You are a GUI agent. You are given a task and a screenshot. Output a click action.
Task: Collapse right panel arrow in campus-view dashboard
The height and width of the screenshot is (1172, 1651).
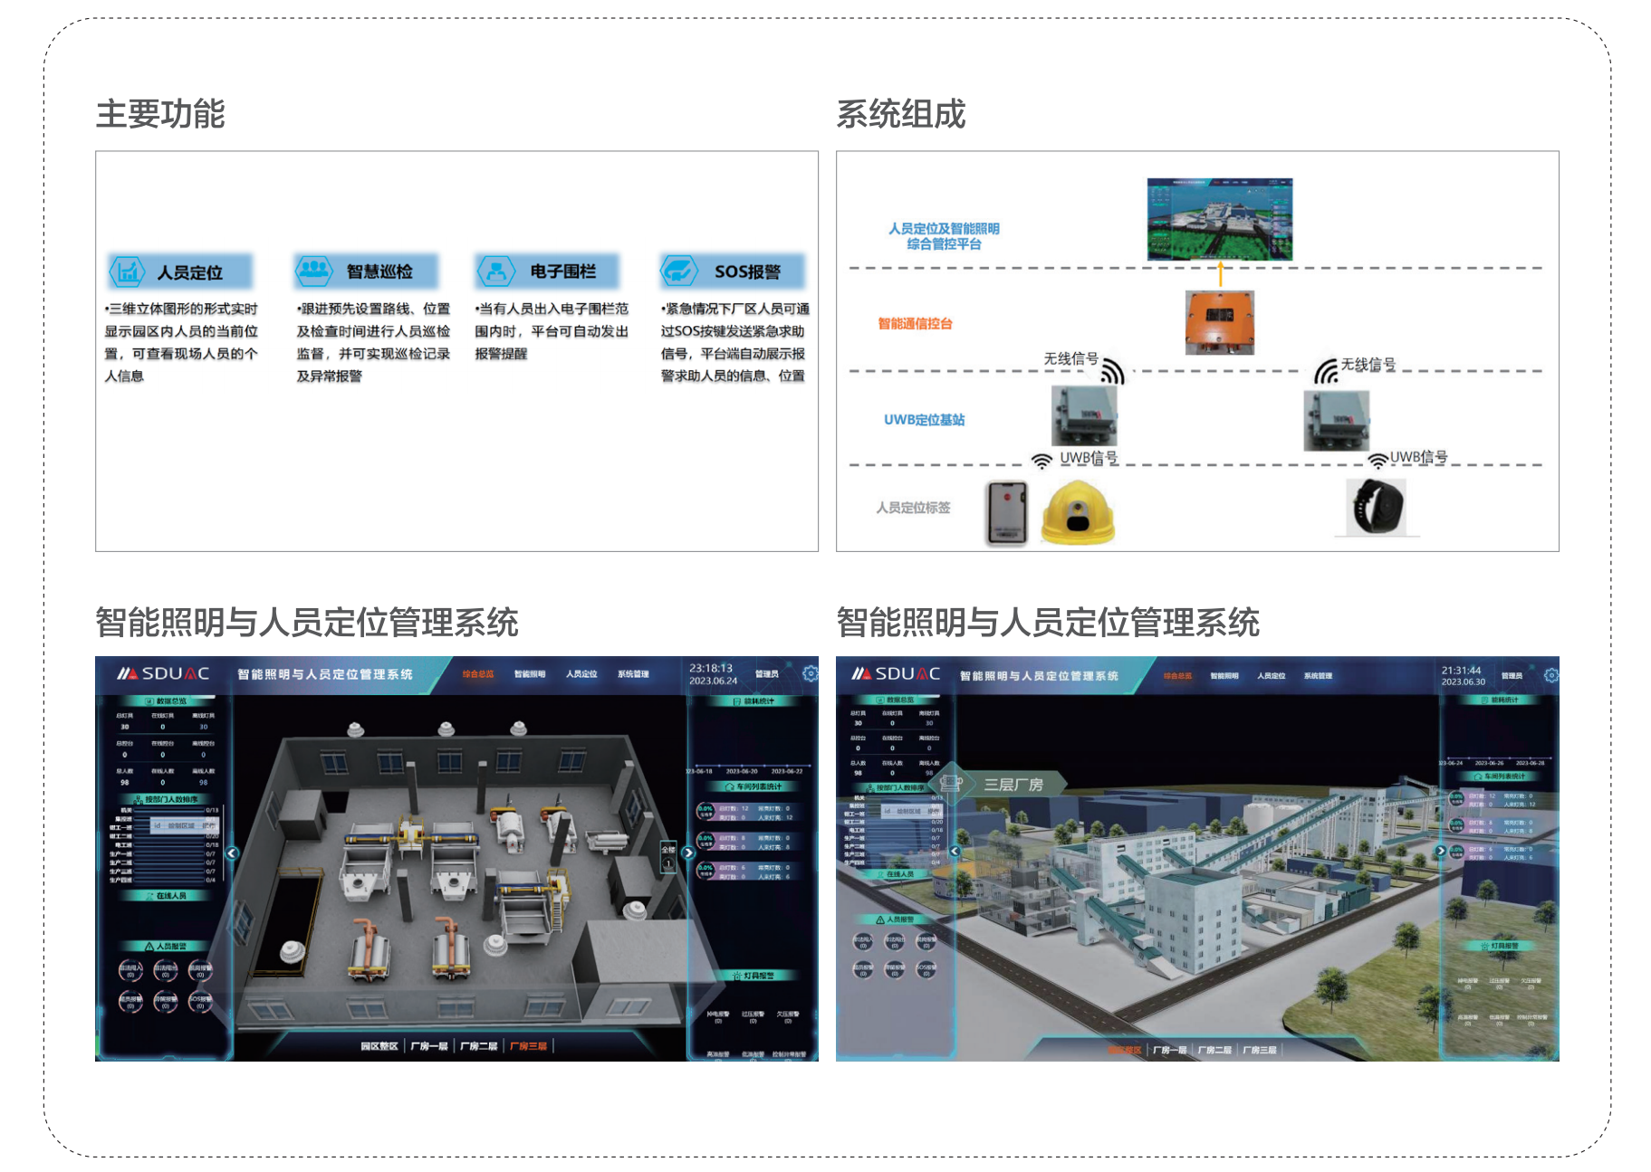pos(1440,851)
